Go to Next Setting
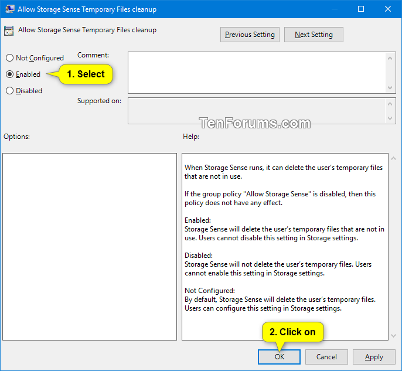The height and width of the screenshot is (371, 402). [x=314, y=35]
